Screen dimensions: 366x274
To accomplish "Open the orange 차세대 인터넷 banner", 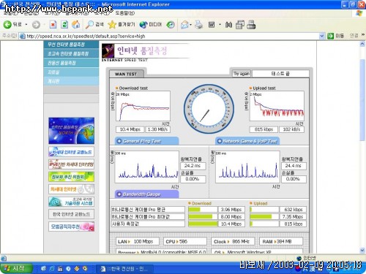I will click(71, 189).
